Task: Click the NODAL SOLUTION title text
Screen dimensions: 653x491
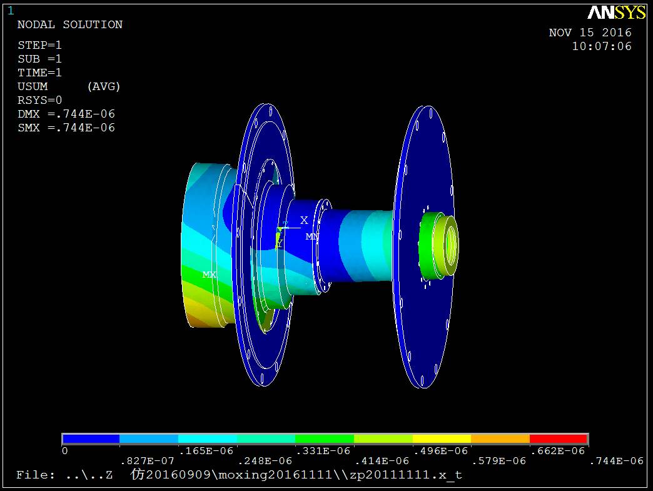Action: pyautogui.click(x=69, y=24)
